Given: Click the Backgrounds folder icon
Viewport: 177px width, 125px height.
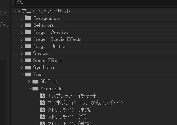Looking at the screenshot, I should pos(28,18).
